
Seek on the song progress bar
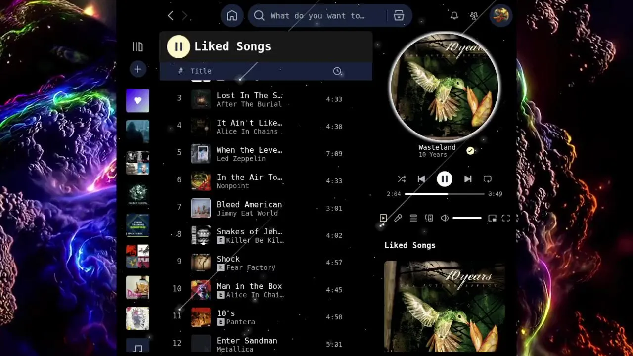point(445,194)
